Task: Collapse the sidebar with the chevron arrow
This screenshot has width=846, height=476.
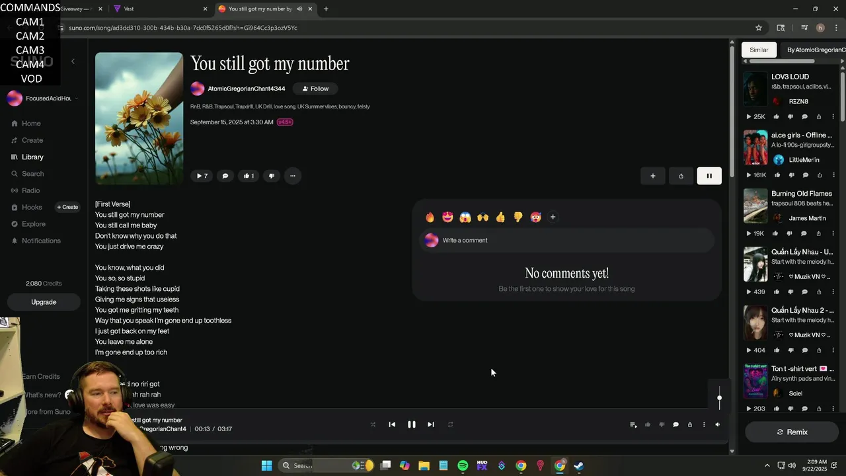Action: (73, 61)
